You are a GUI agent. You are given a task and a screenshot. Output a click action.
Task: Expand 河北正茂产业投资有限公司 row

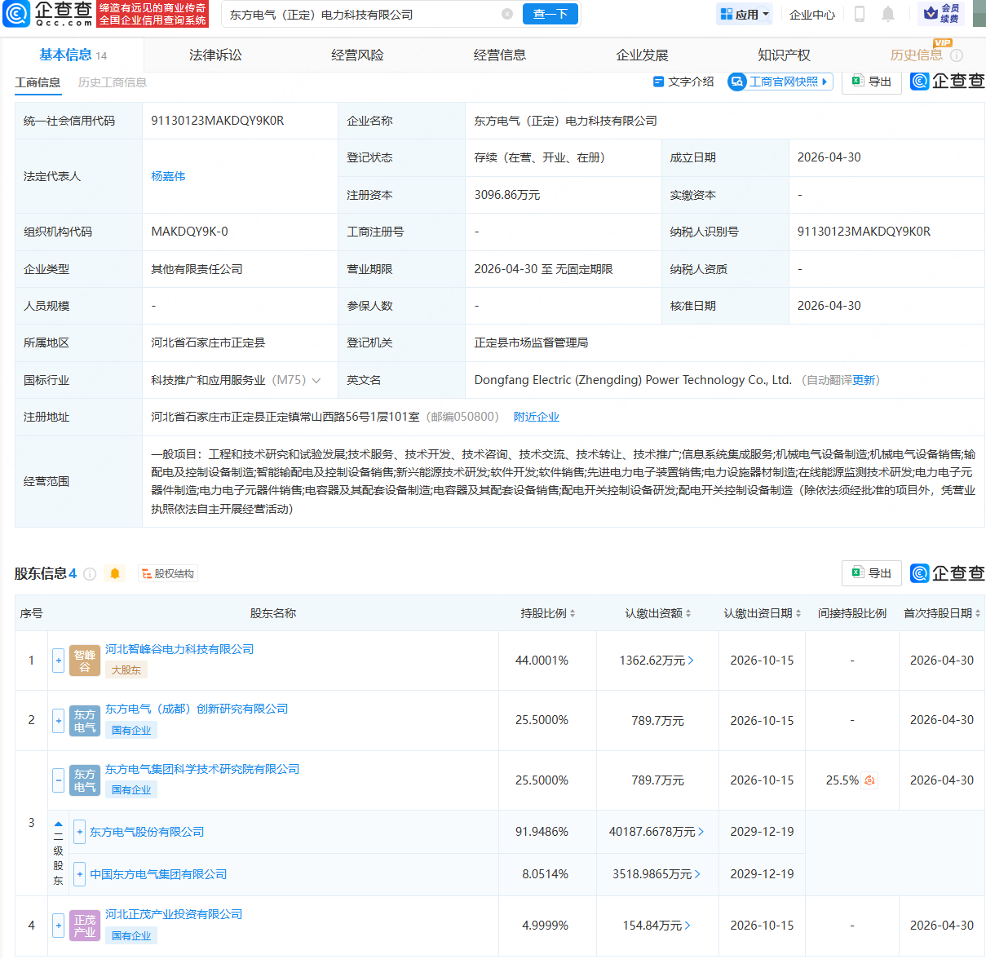[58, 926]
